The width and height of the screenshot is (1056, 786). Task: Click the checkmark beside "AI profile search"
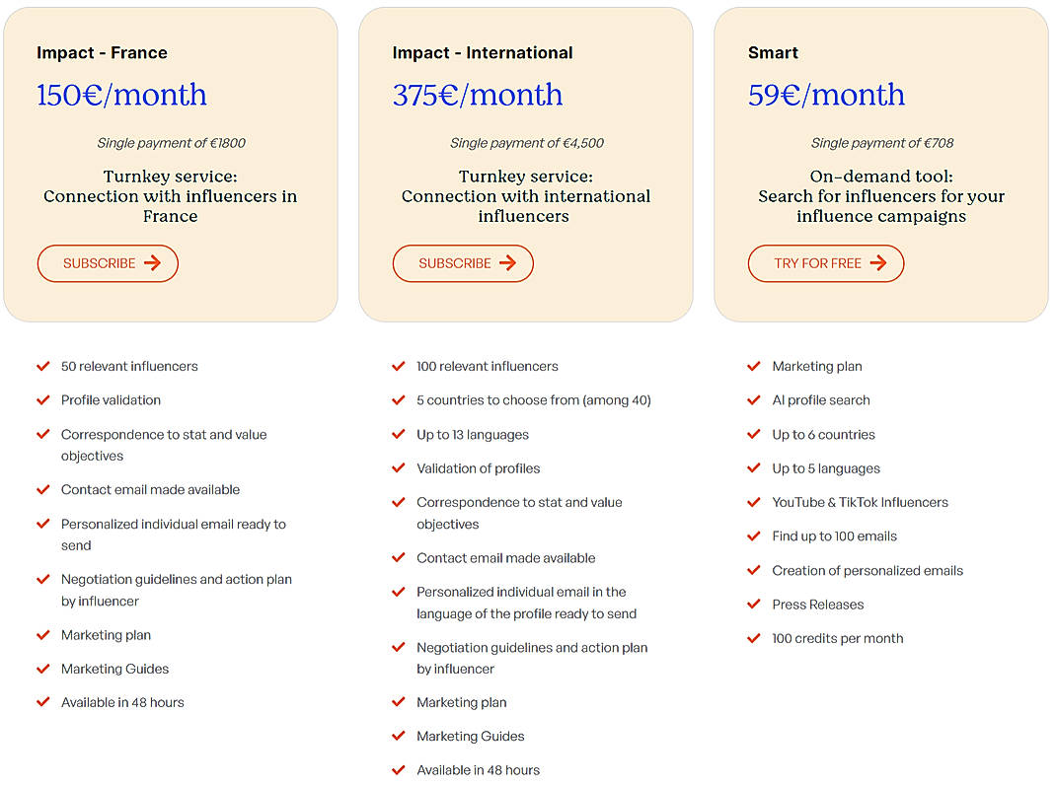click(x=754, y=400)
